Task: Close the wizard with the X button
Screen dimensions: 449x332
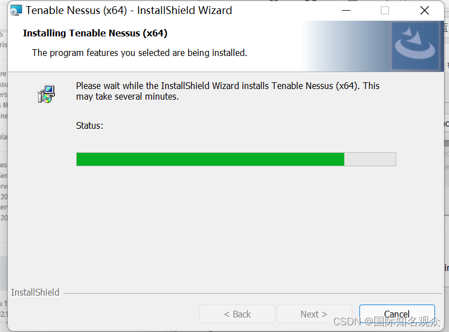Action: click(x=424, y=11)
